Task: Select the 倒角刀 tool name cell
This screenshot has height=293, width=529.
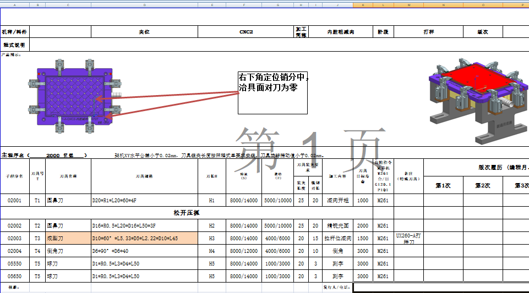Action: click(68, 251)
